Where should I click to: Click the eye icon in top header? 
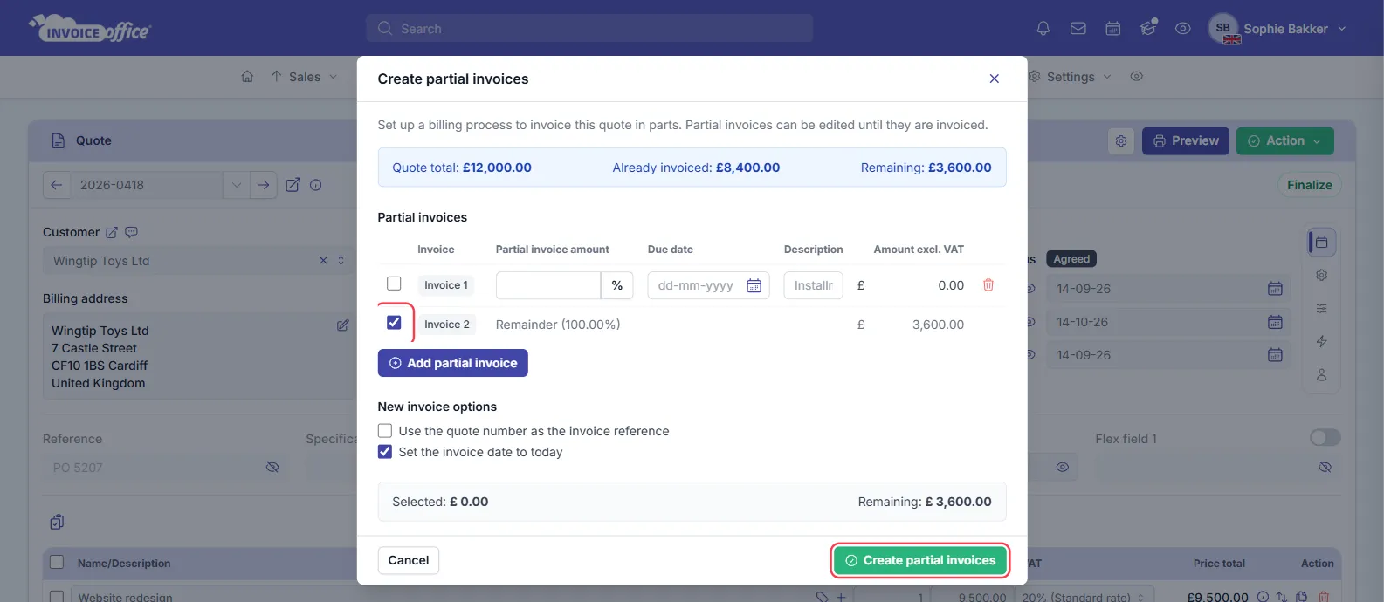coord(1183,29)
